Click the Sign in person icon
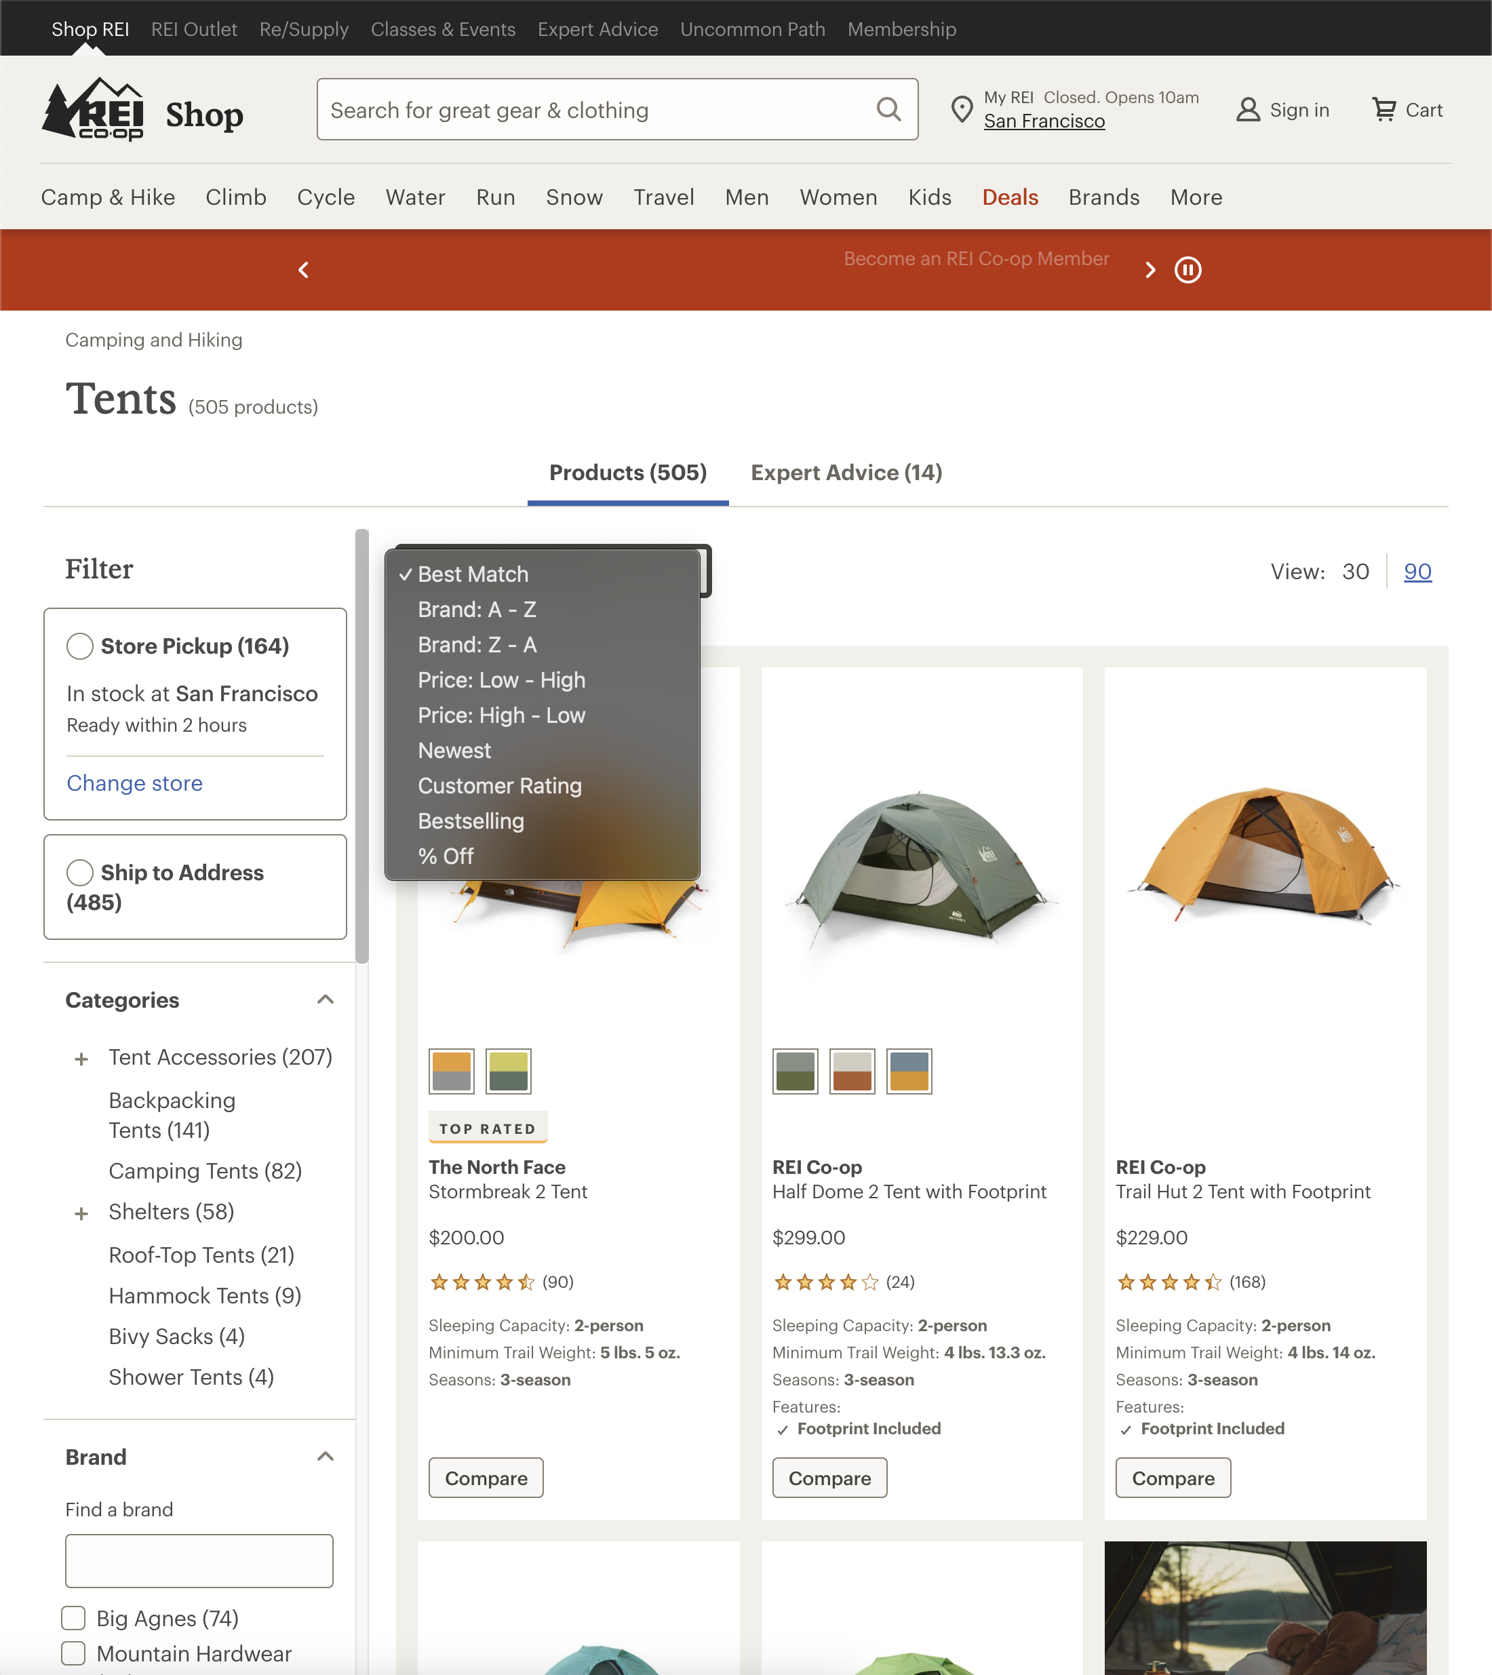Image resolution: width=1492 pixels, height=1675 pixels. tap(1248, 109)
